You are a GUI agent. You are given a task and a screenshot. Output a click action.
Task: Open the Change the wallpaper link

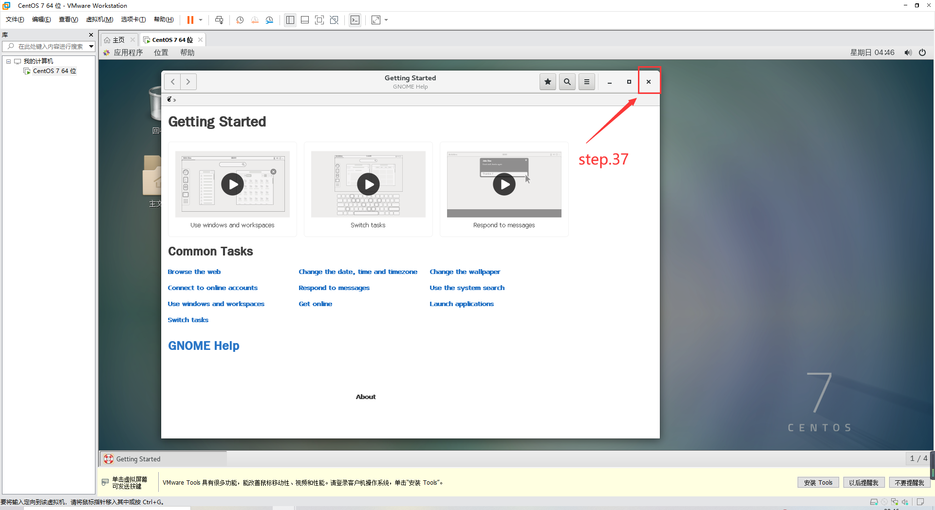tap(465, 272)
